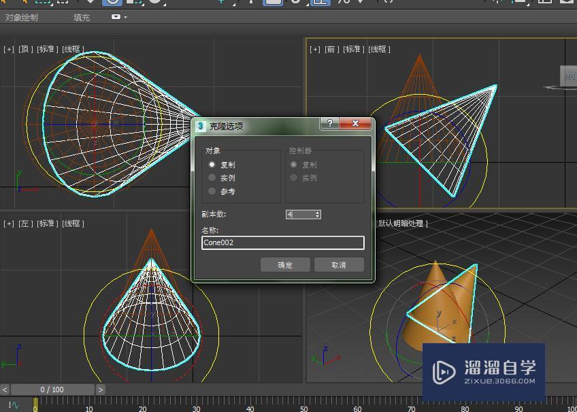The width and height of the screenshot is (577, 412).
Task: Select the 复制 radio button under 对象
Action: pos(212,164)
